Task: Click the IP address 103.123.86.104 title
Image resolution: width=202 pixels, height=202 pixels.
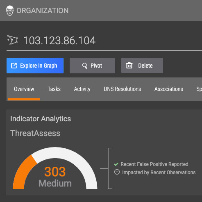Action: (59, 41)
